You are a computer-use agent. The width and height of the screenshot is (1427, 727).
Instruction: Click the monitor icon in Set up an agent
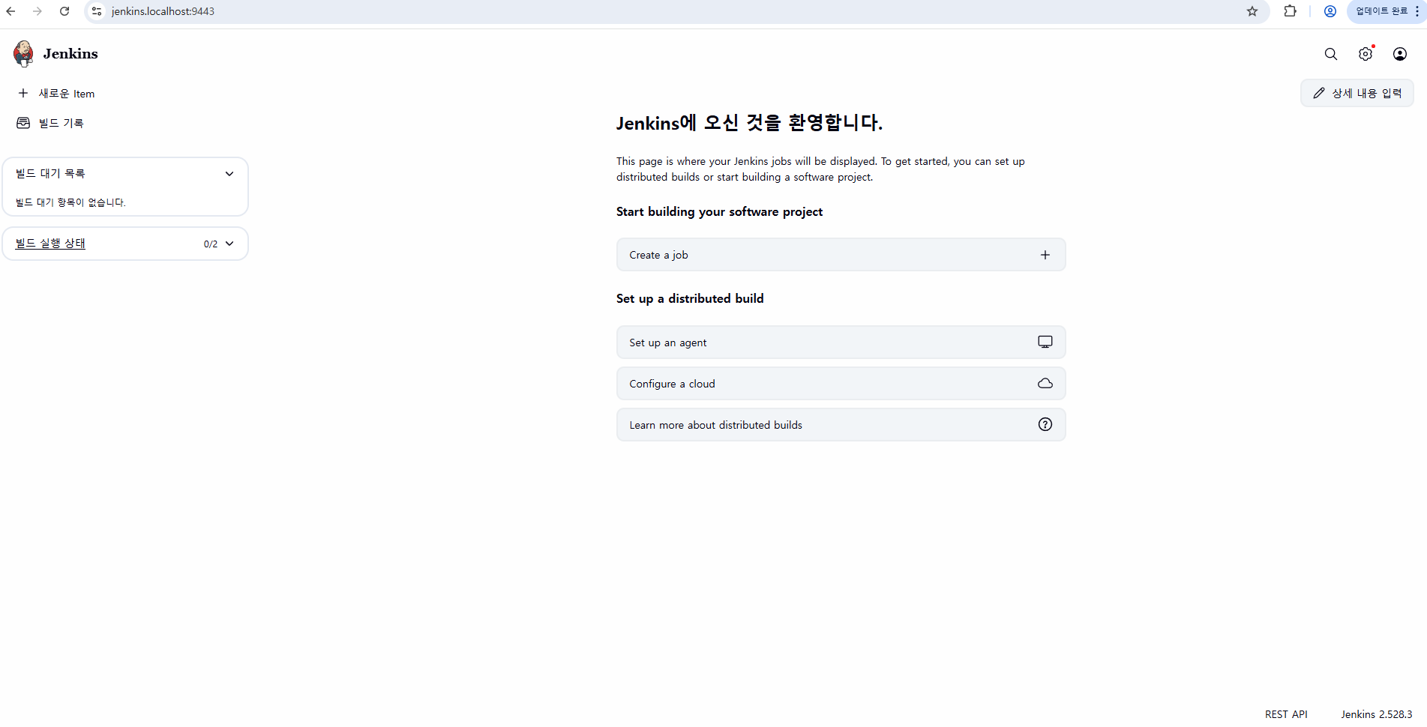(1045, 342)
